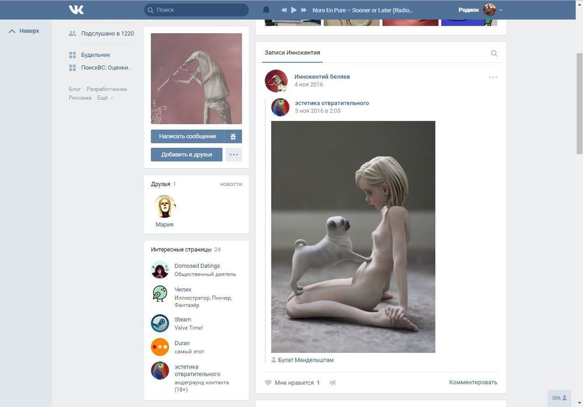Image resolution: width=583 pixels, height=407 pixels.
Task: Click the Добавить в друзья button
Action: (x=187, y=154)
